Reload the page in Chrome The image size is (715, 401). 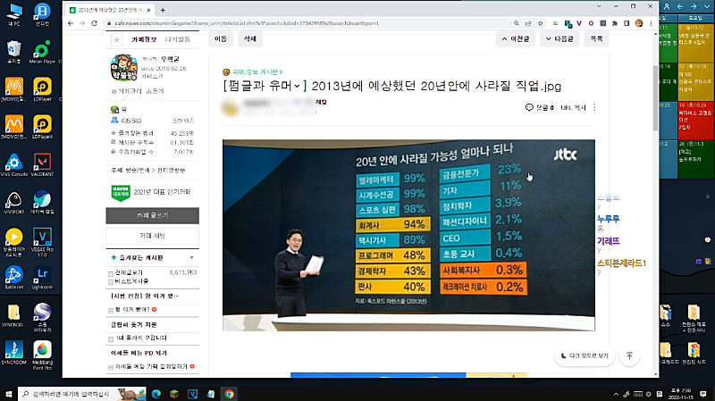[95, 23]
